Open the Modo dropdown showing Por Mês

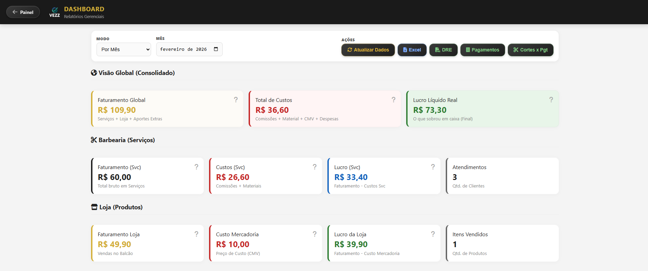click(123, 49)
